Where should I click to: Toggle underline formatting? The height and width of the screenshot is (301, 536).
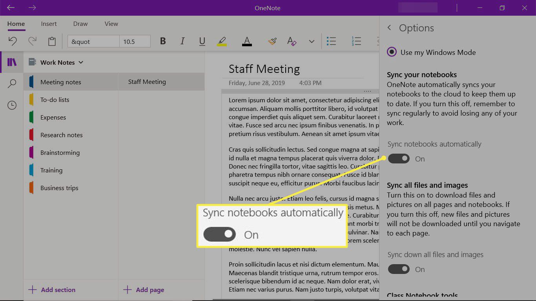pos(202,41)
